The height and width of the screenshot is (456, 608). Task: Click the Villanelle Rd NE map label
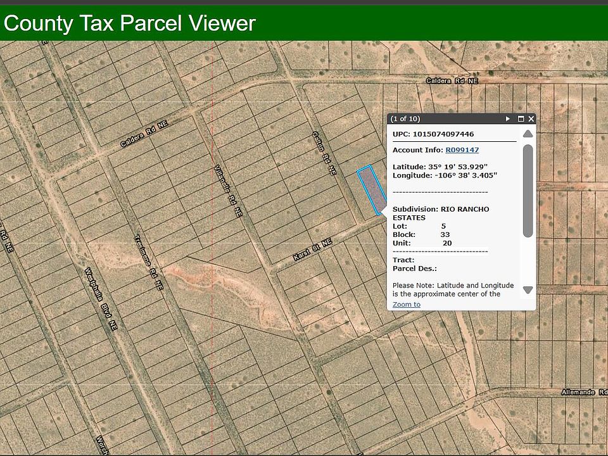229,191
